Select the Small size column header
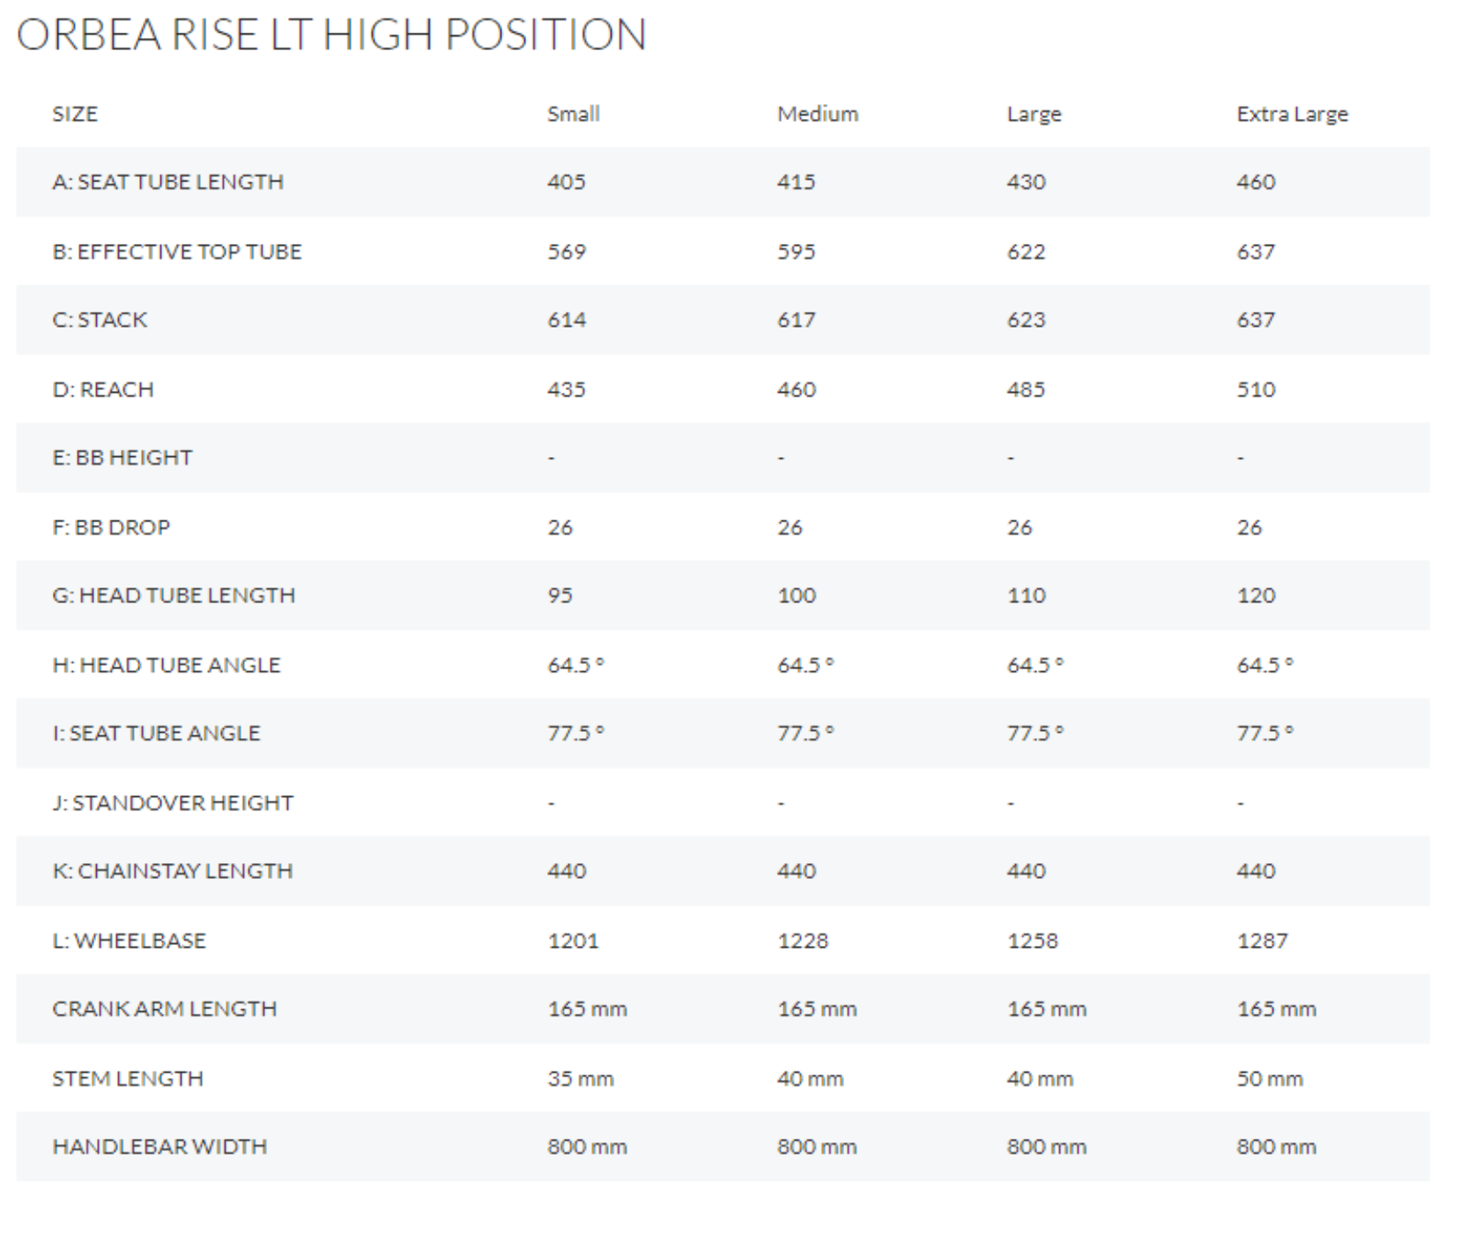The image size is (1476, 1233). tap(573, 114)
